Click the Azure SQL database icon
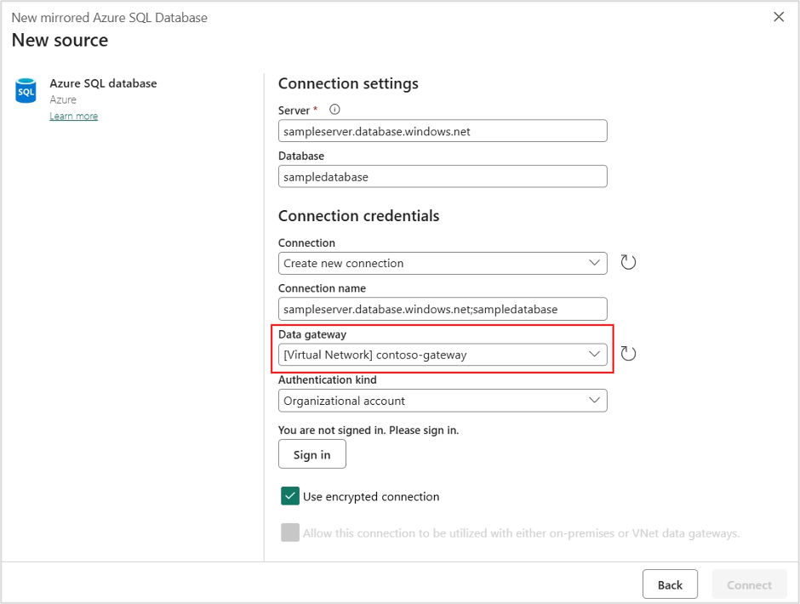This screenshot has height=604, width=800. [x=26, y=91]
